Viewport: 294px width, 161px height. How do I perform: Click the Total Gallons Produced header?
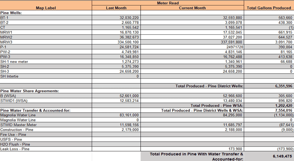pos(269,8)
